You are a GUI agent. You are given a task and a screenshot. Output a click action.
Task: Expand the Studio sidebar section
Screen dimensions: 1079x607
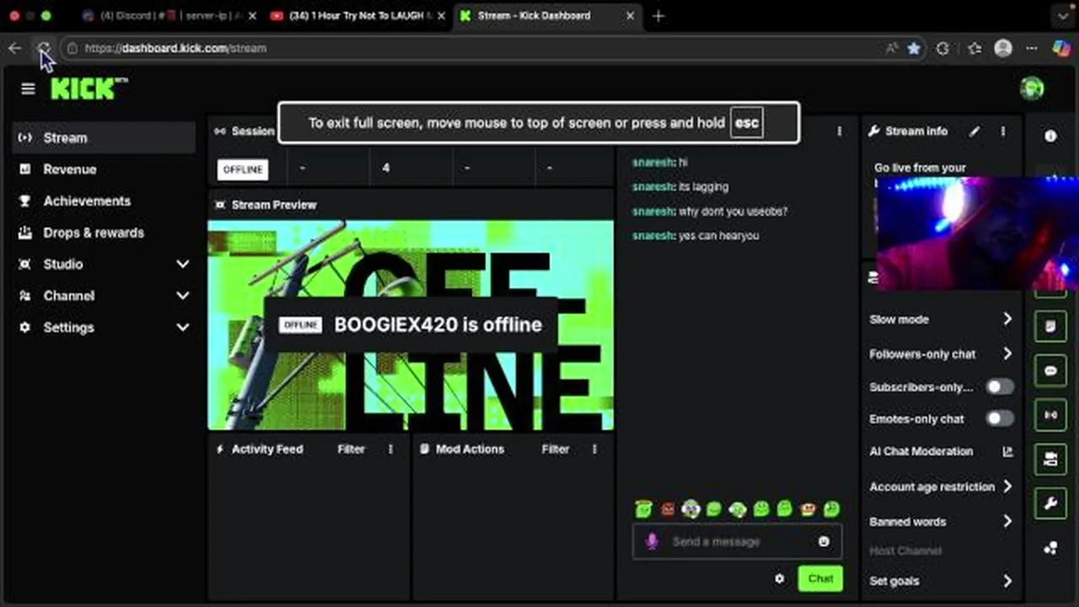pyautogui.click(x=183, y=264)
